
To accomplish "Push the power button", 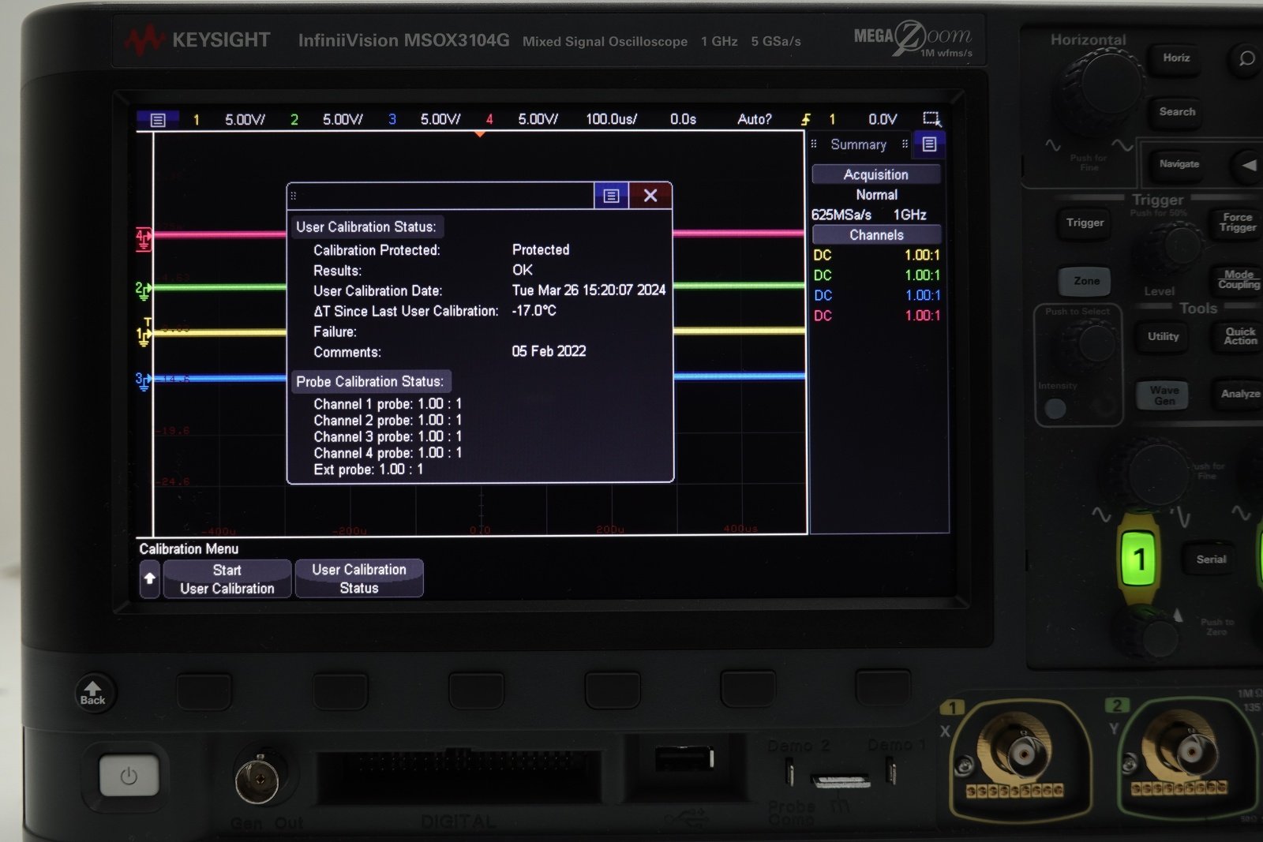I will [129, 776].
